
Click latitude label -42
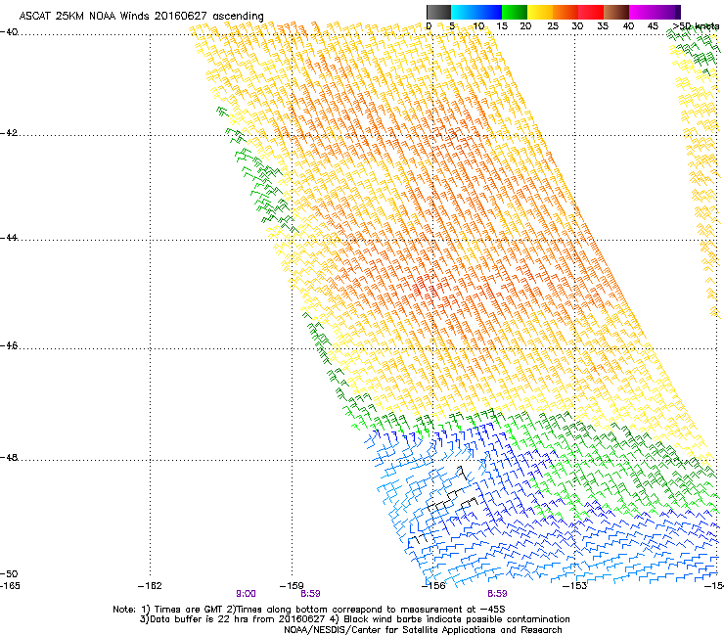tap(9, 132)
